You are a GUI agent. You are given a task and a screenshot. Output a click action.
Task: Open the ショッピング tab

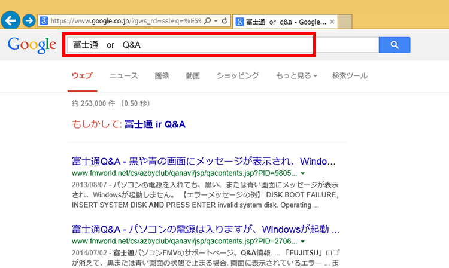pos(238,76)
